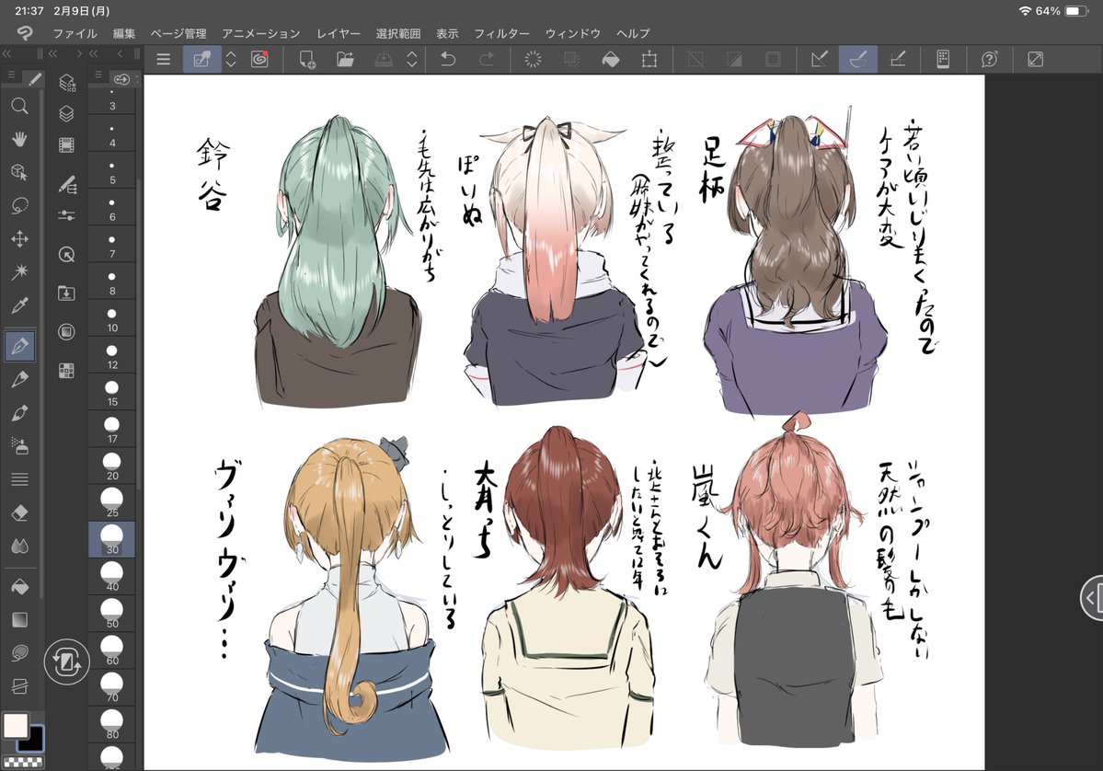Open the Sub tool detail pen icon
Screen dimensions: 1103x771
point(67,184)
